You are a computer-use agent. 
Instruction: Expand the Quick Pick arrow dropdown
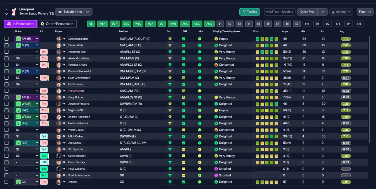click(323, 12)
